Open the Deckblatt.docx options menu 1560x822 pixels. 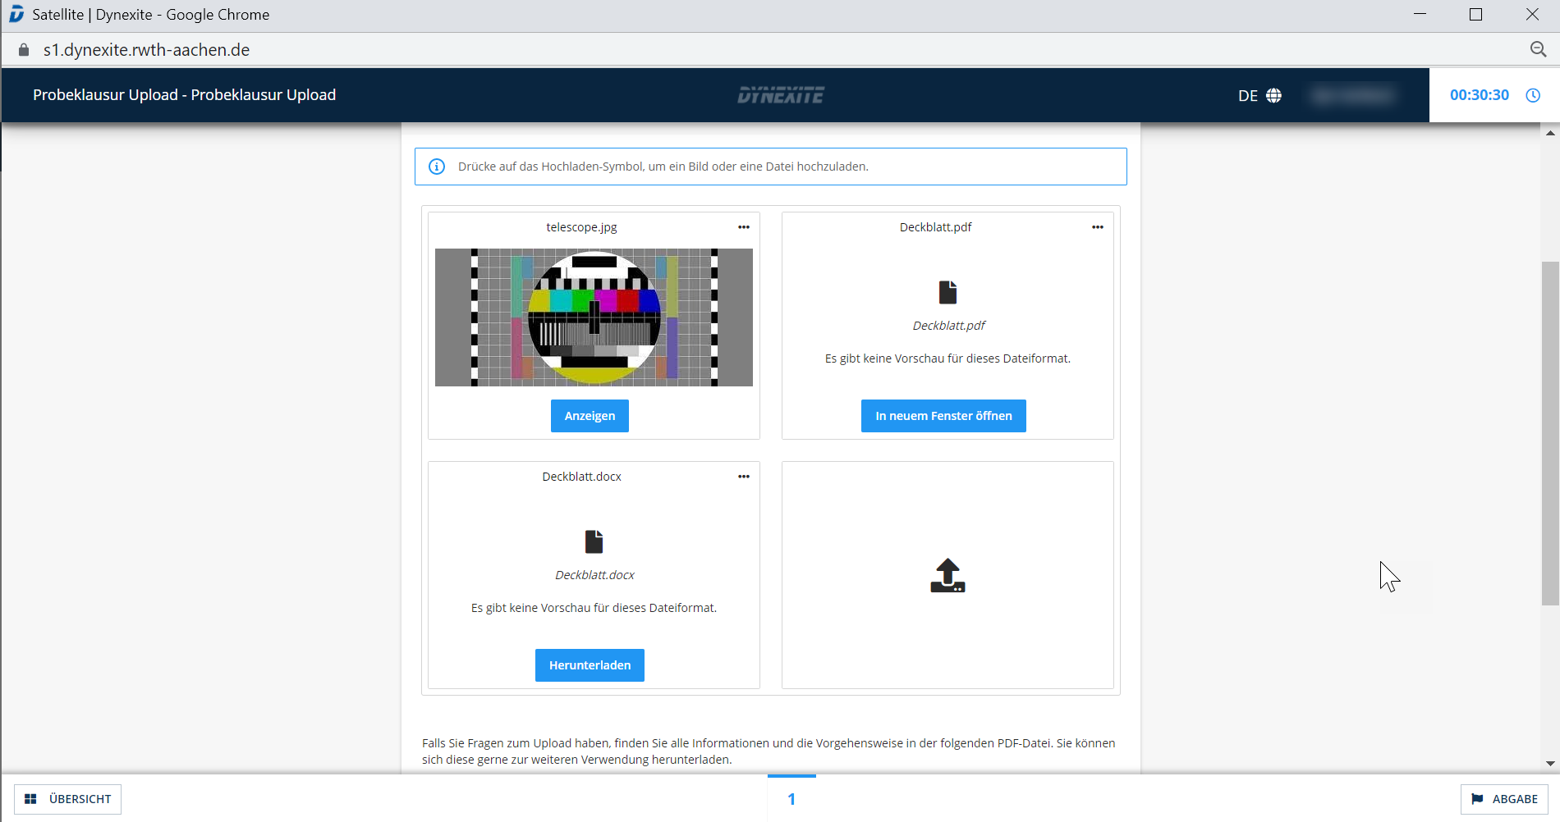[744, 477]
